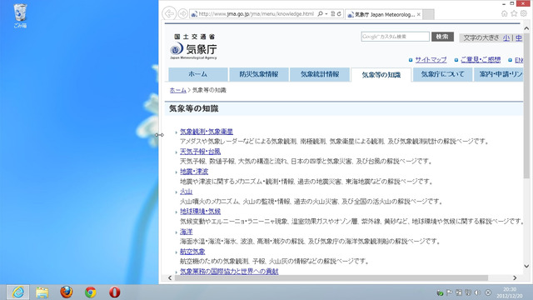Refresh the page with the reload icon
The width and height of the screenshot is (533, 300).
[x=339, y=14]
